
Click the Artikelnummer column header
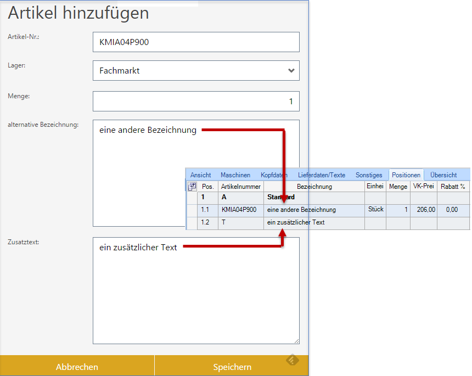[240, 187]
